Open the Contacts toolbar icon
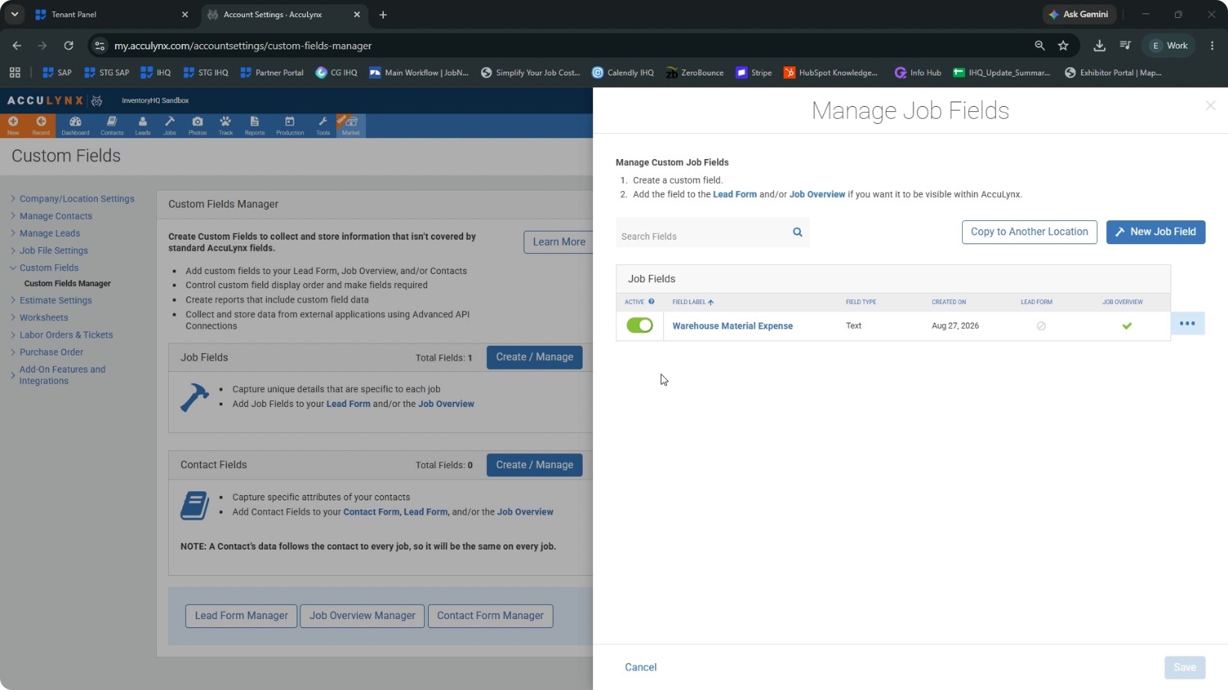The height and width of the screenshot is (690, 1228). pyautogui.click(x=112, y=125)
